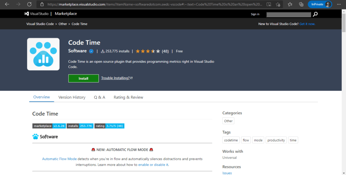346x175 pixels.
Task: Open browser Settings and more menu
Action: [339, 4]
